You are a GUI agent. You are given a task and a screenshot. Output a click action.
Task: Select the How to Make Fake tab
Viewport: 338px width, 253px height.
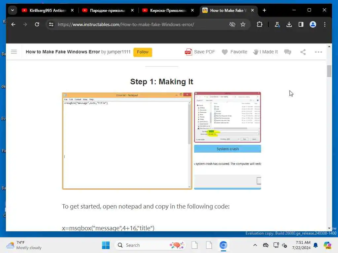click(x=228, y=10)
